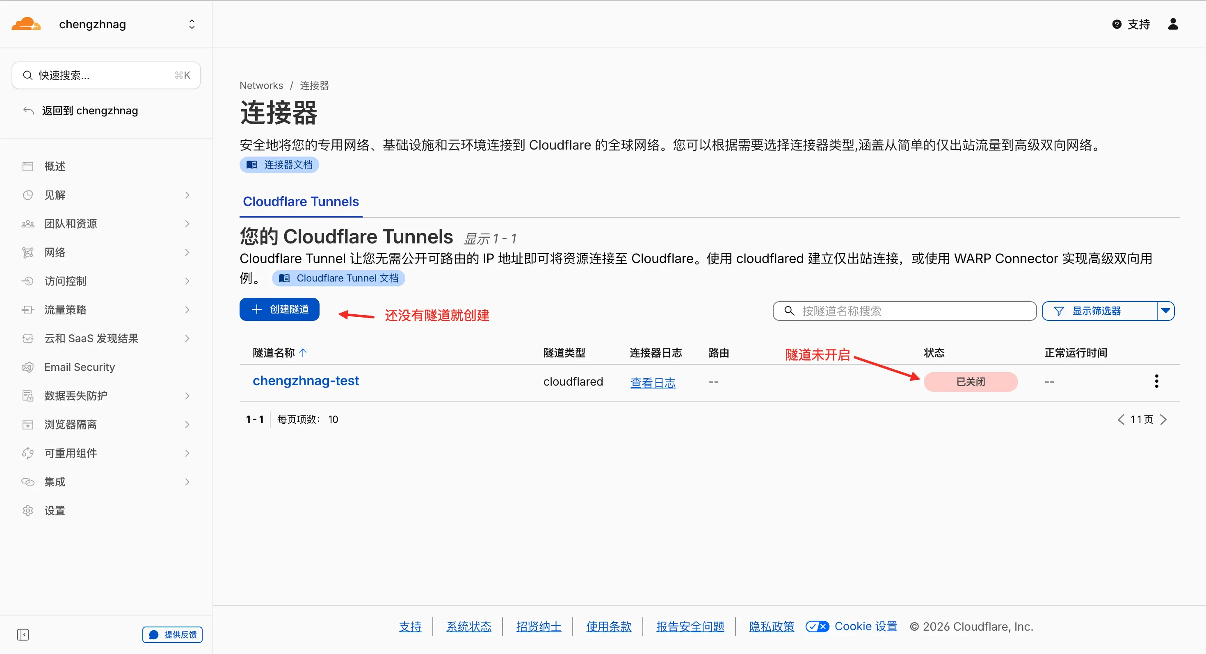
Task: Click the 创建隧道 button
Action: pyautogui.click(x=279, y=309)
